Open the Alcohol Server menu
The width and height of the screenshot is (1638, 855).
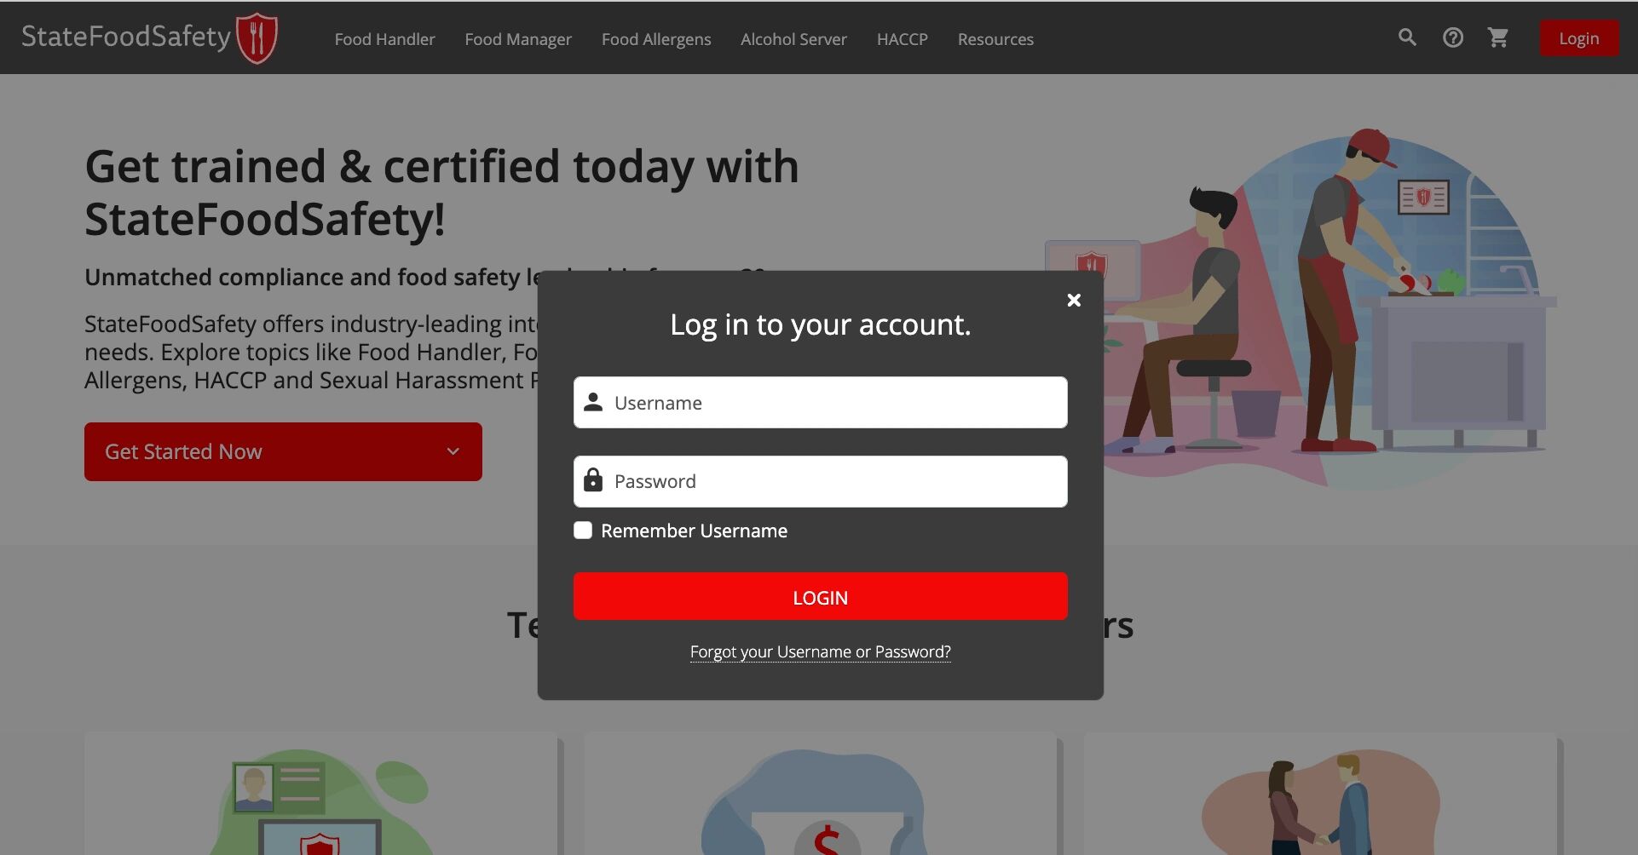pyautogui.click(x=793, y=39)
